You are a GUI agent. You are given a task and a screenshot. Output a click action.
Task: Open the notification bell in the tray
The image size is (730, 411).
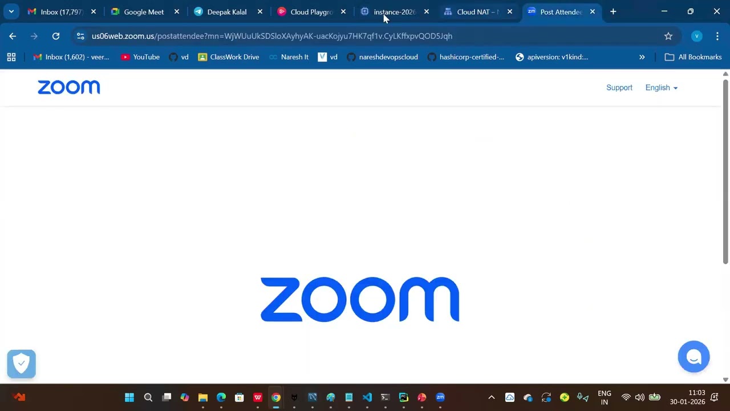point(715,397)
